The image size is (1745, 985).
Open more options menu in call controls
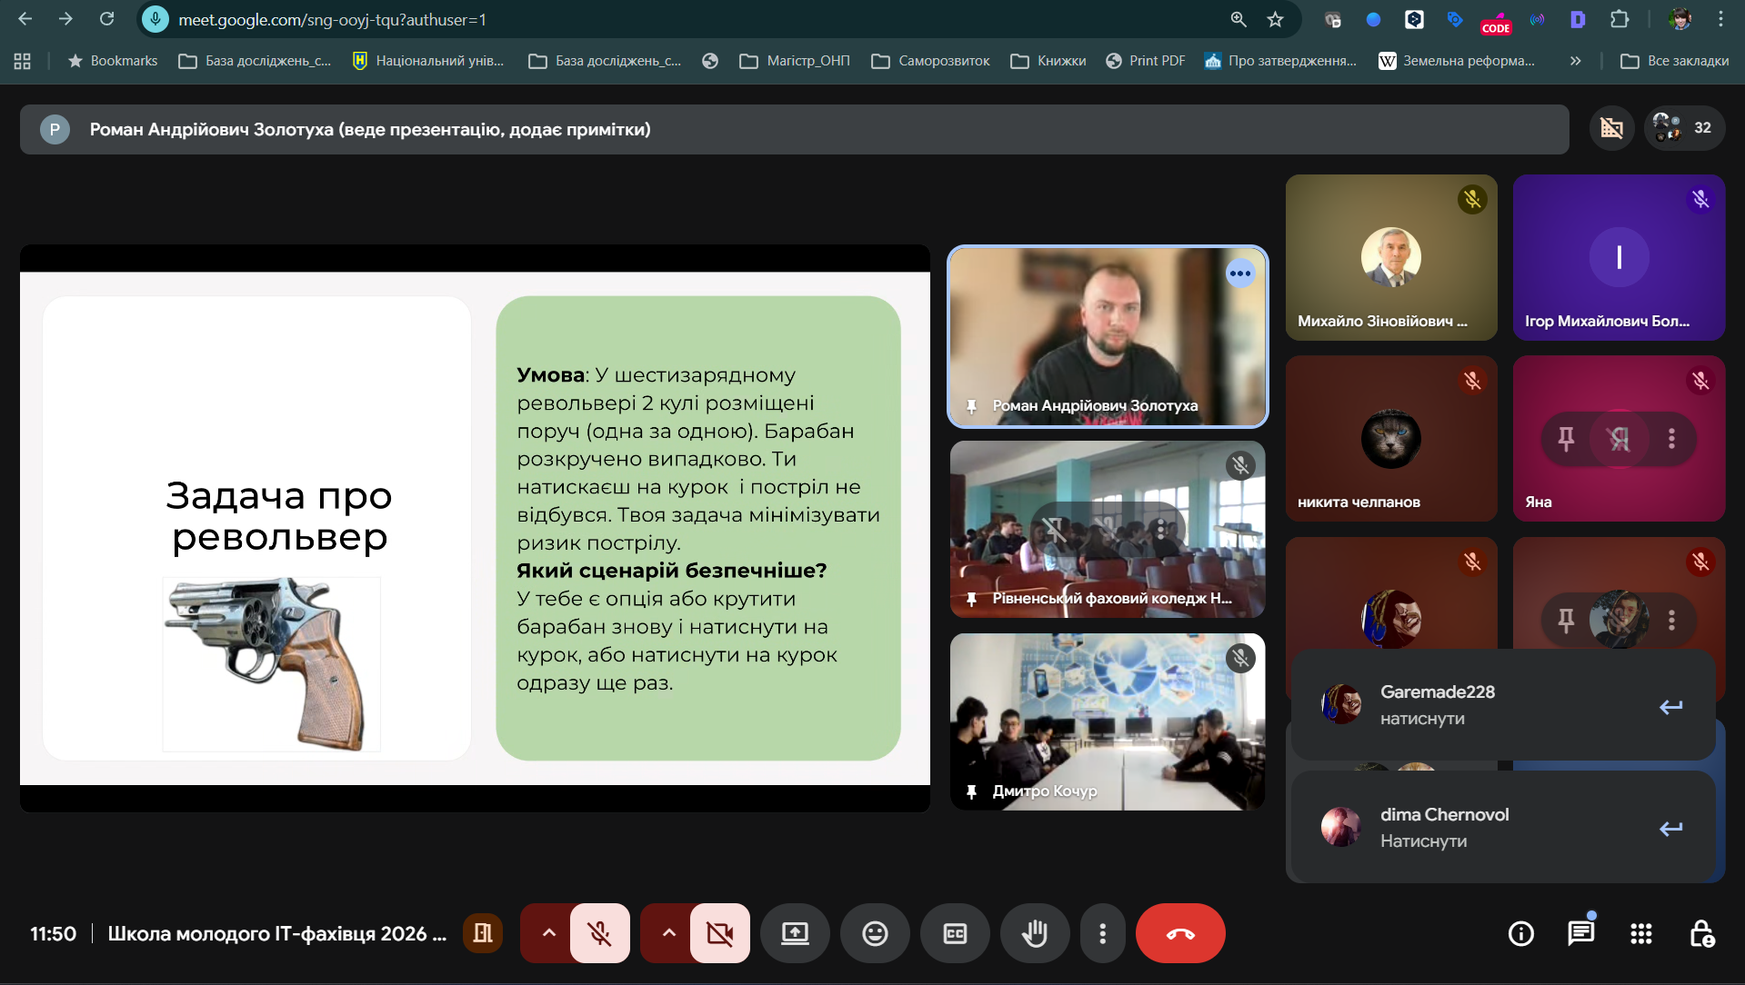[x=1102, y=933]
